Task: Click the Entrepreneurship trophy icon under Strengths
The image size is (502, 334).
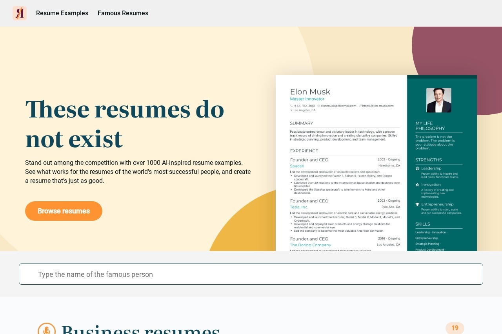Action: click(417, 204)
